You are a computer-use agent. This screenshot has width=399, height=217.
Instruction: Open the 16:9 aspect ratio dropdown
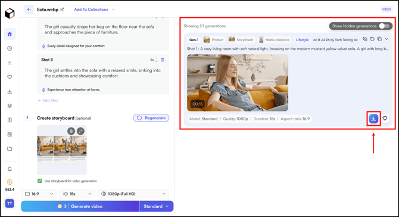tap(39, 194)
